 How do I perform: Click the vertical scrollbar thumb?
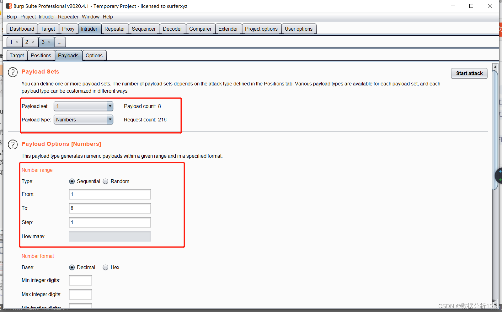[x=495, y=130]
